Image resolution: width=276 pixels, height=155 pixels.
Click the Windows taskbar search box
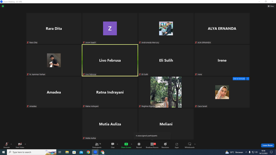coord(31,152)
